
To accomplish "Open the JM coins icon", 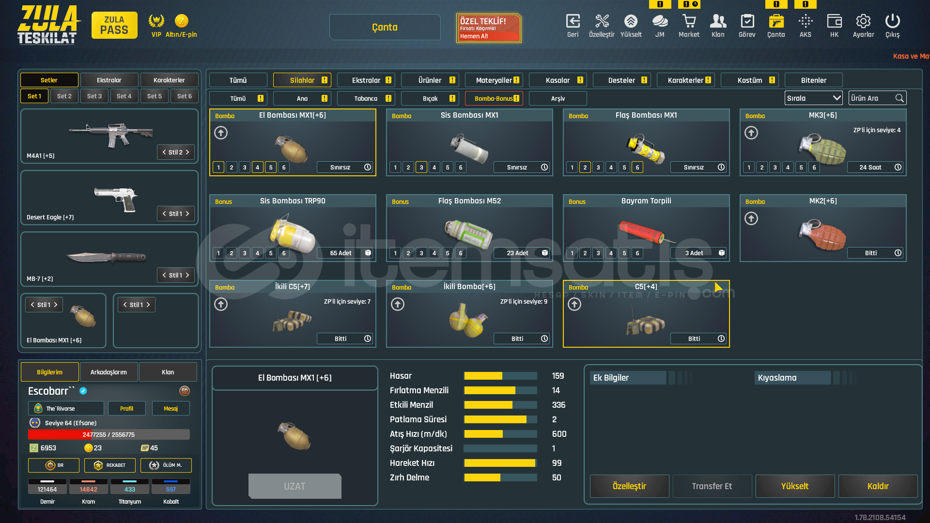I will coord(660,21).
